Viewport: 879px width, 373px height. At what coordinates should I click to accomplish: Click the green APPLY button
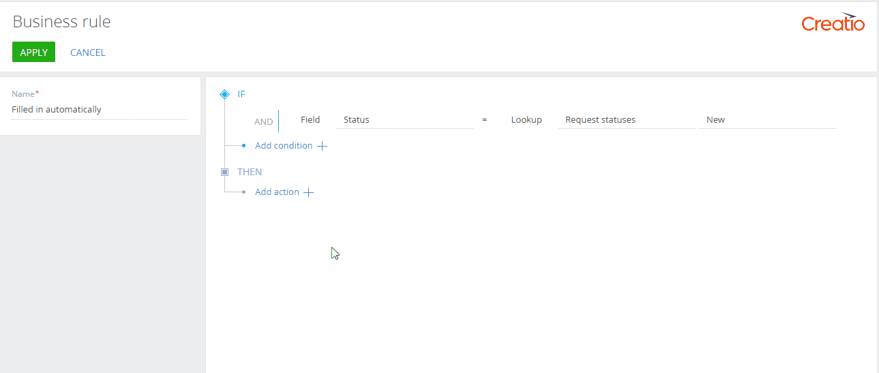coord(33,53)
